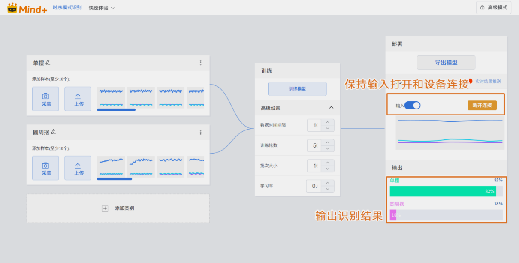Viewport: 519px width, 263px height.
Task: Select the 时序模式识别 tab
Action: pos(67,8)
